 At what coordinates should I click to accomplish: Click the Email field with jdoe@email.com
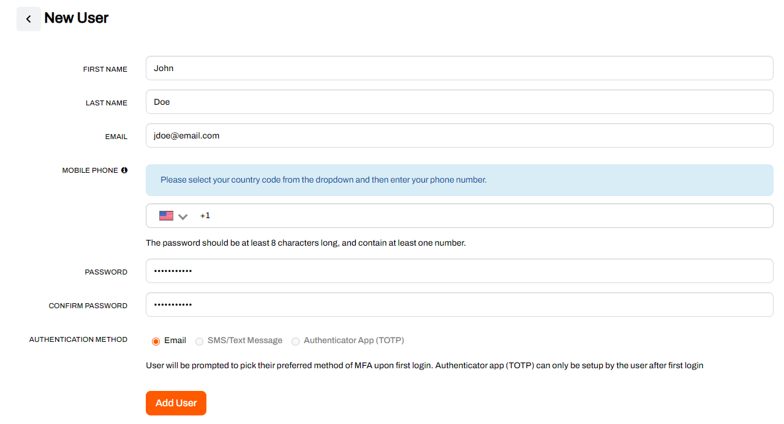click(x=459, y=135)
